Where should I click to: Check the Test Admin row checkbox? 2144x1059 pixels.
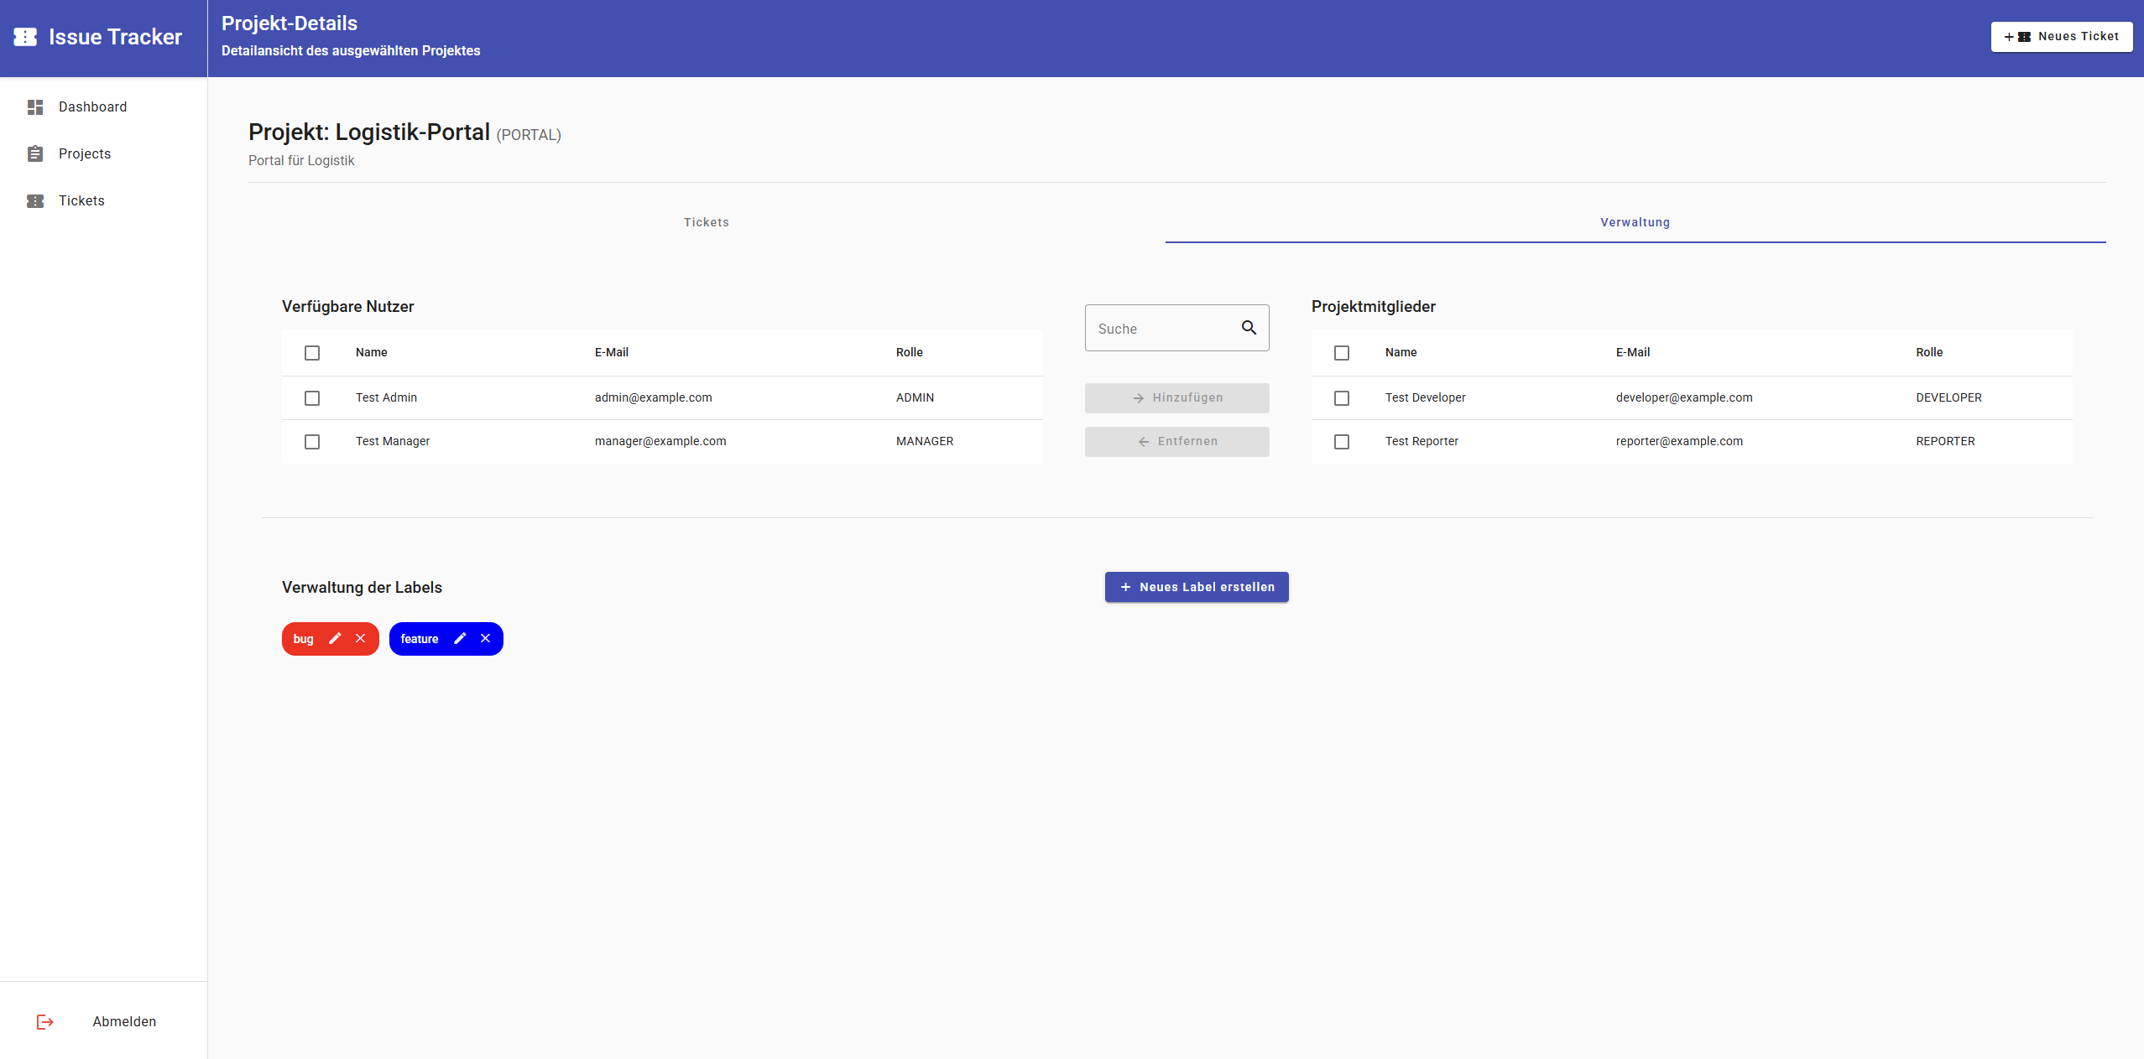pos(312,398)
